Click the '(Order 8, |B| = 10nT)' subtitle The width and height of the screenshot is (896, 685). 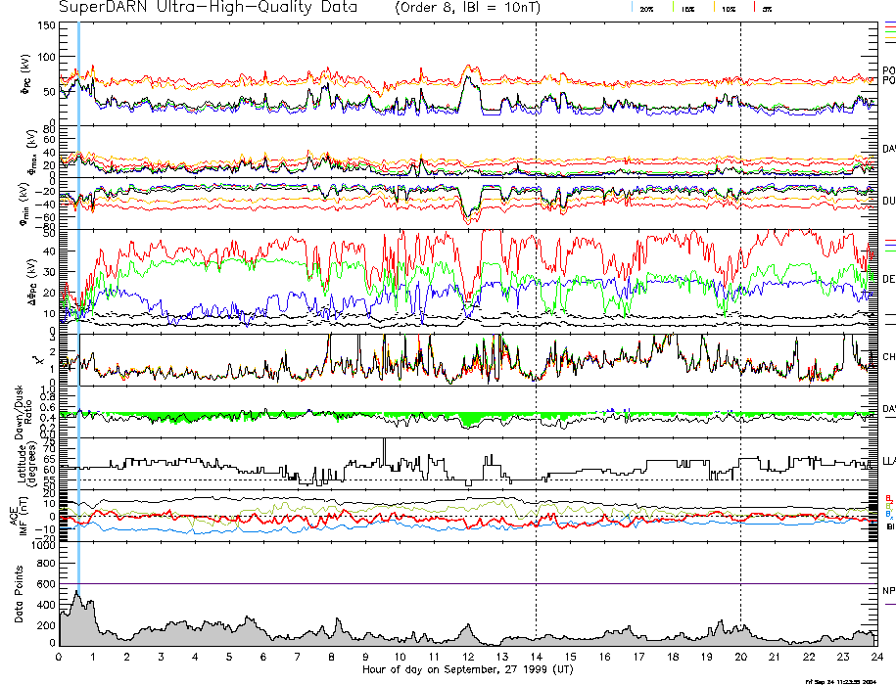[x=472, y=8]
